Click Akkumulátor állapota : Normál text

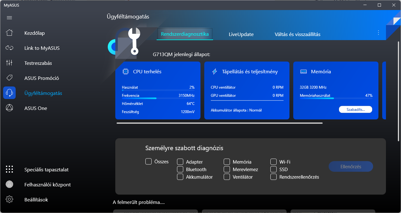236,110
